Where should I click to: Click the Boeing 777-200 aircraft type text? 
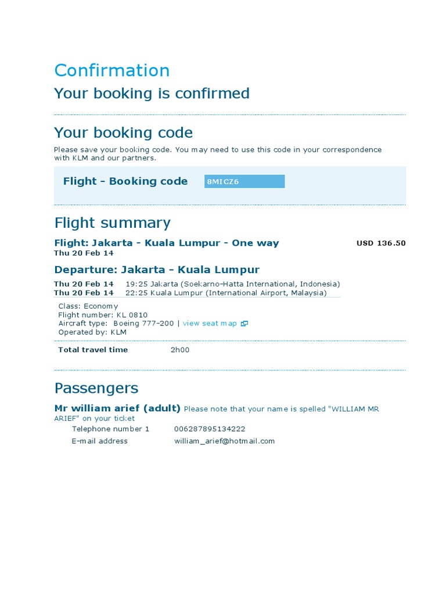coord(143,323)
